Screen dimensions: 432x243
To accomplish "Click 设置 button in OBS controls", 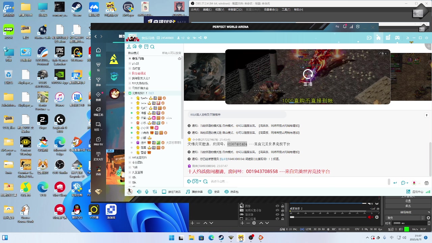I will 408,201.
